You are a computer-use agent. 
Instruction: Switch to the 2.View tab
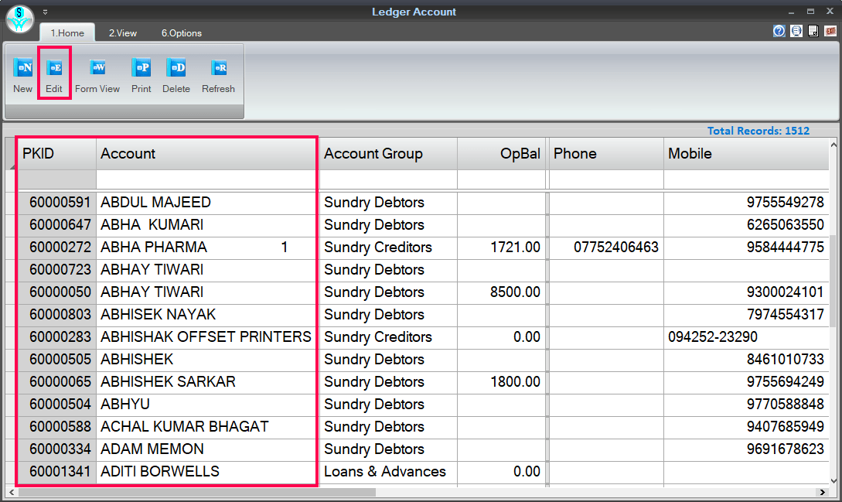tap(122, 33)
